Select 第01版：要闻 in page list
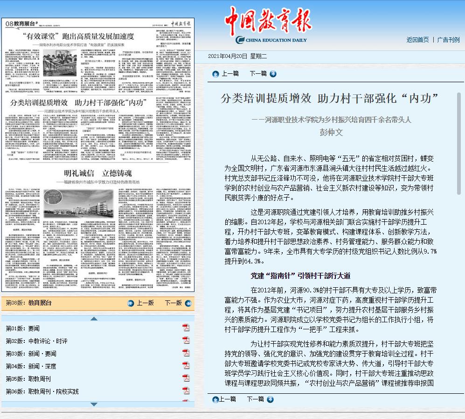 pyautogui.click(x=23, y=328)
